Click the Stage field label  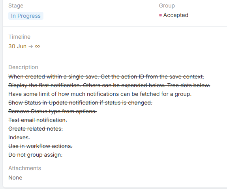tap(16, 6)
